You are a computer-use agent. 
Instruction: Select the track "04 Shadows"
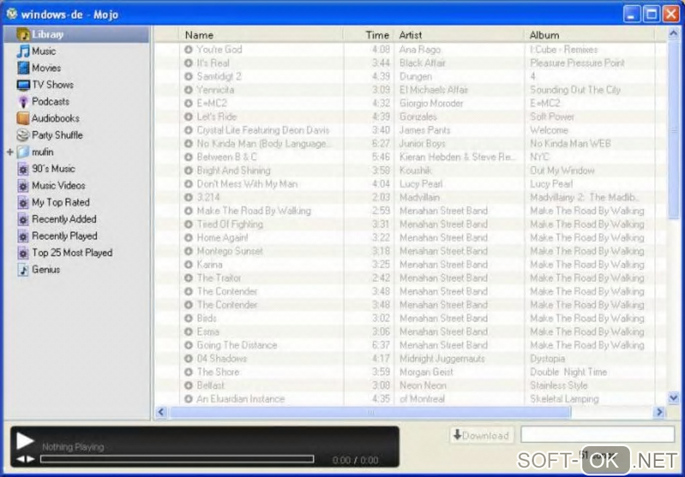pyautogui.click(x=222, y=359)
